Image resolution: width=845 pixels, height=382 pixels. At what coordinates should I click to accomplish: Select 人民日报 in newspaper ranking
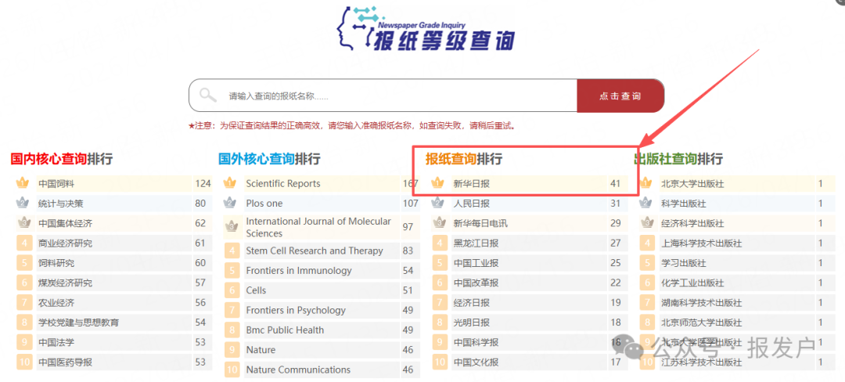[472, 204]
